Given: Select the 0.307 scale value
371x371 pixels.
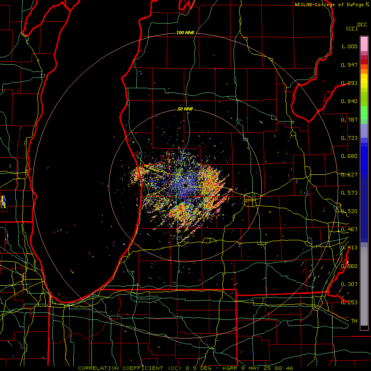Looking at the screenshot, I should pyautogui.click(x=349, y=284).
